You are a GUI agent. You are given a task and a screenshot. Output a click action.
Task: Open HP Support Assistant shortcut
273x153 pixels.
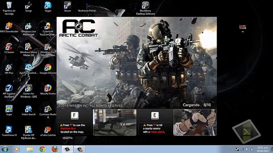pyautogui.click(x=9, y=91)
